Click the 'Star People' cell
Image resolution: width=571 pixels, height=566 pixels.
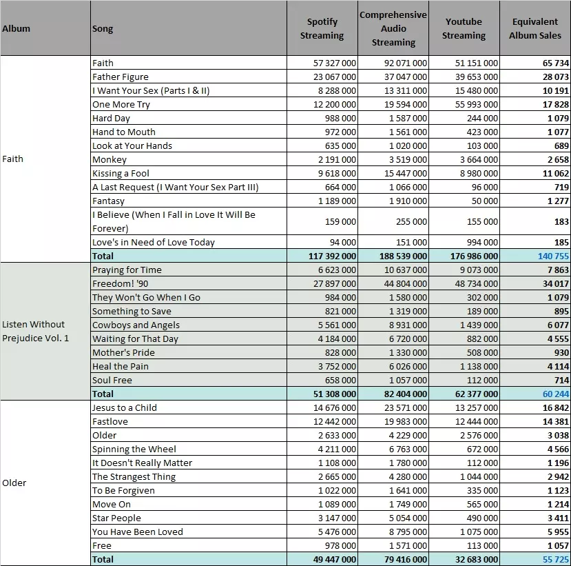coord(189,518)
